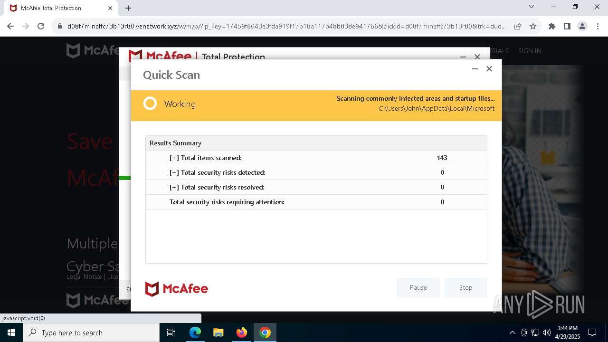Click the McAfee logo in dialog footer

tap(176, 289)
